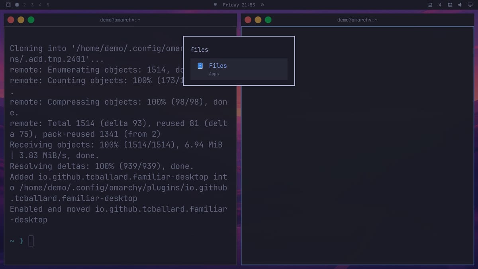
Task: Click the "~ ❯" prompt in left terminal
Action: (x=17, y=241)
